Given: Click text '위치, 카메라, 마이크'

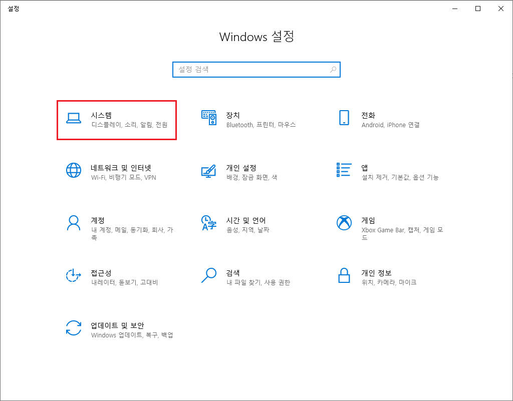Looking at the screenshot, I should [389, 283].
